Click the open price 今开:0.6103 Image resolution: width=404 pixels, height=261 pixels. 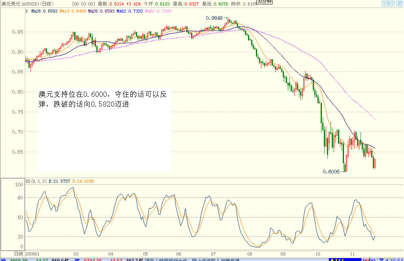tap(157, 4)
